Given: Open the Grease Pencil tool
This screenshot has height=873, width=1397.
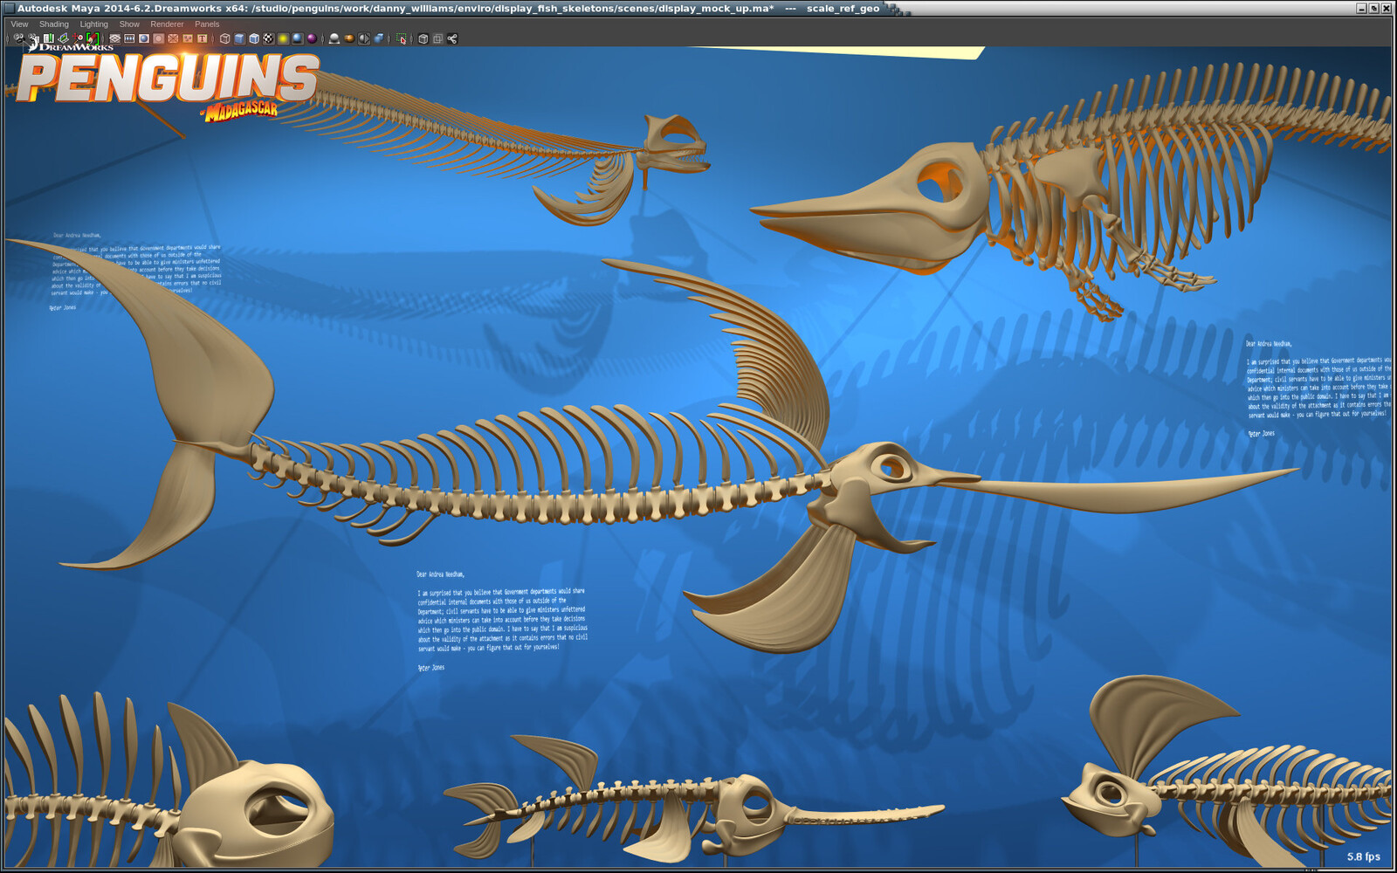Looking at the screenshot, I should coord(92,38).
